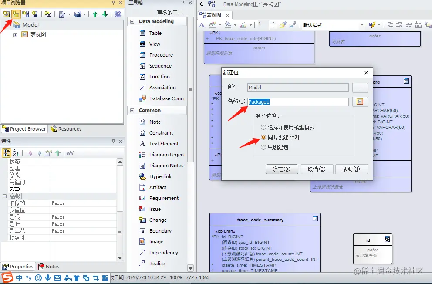Switch to Project Browser tab
432x284 pixels.
[24, 129]
